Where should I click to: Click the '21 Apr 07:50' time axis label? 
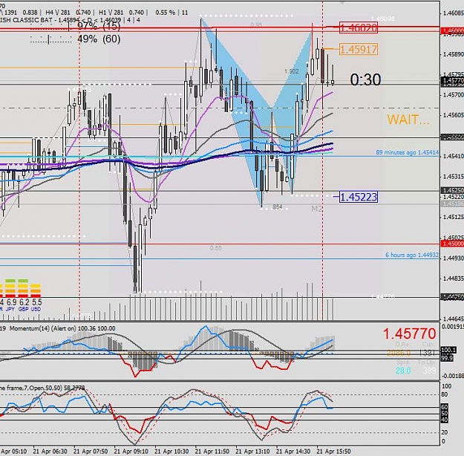coord(91,452)
